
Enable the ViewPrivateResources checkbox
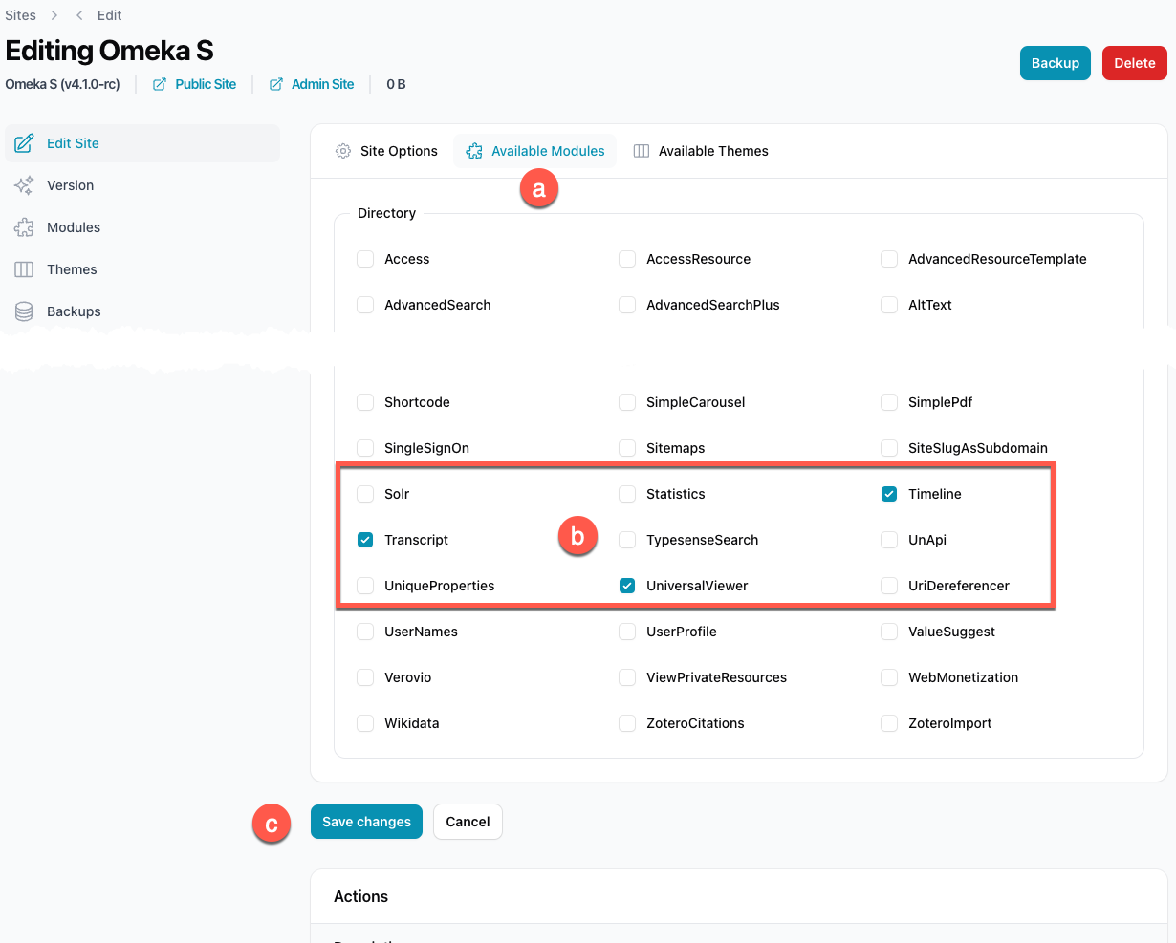pyautogui.click(x=627, y=677)
